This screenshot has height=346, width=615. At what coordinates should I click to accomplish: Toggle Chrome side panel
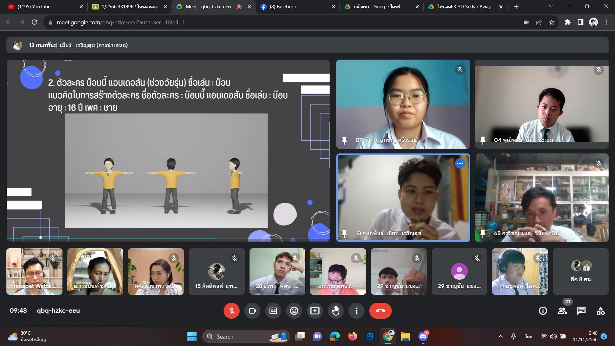580,22
